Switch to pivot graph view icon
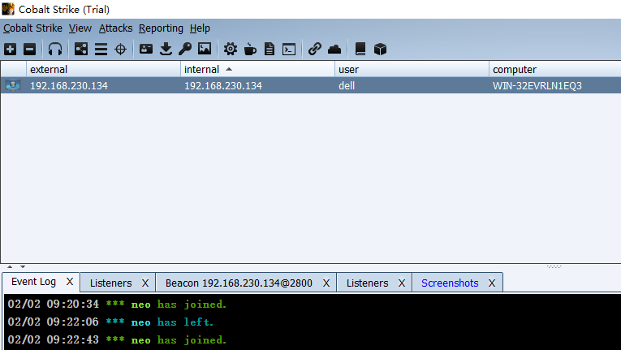 coord(81,50)
